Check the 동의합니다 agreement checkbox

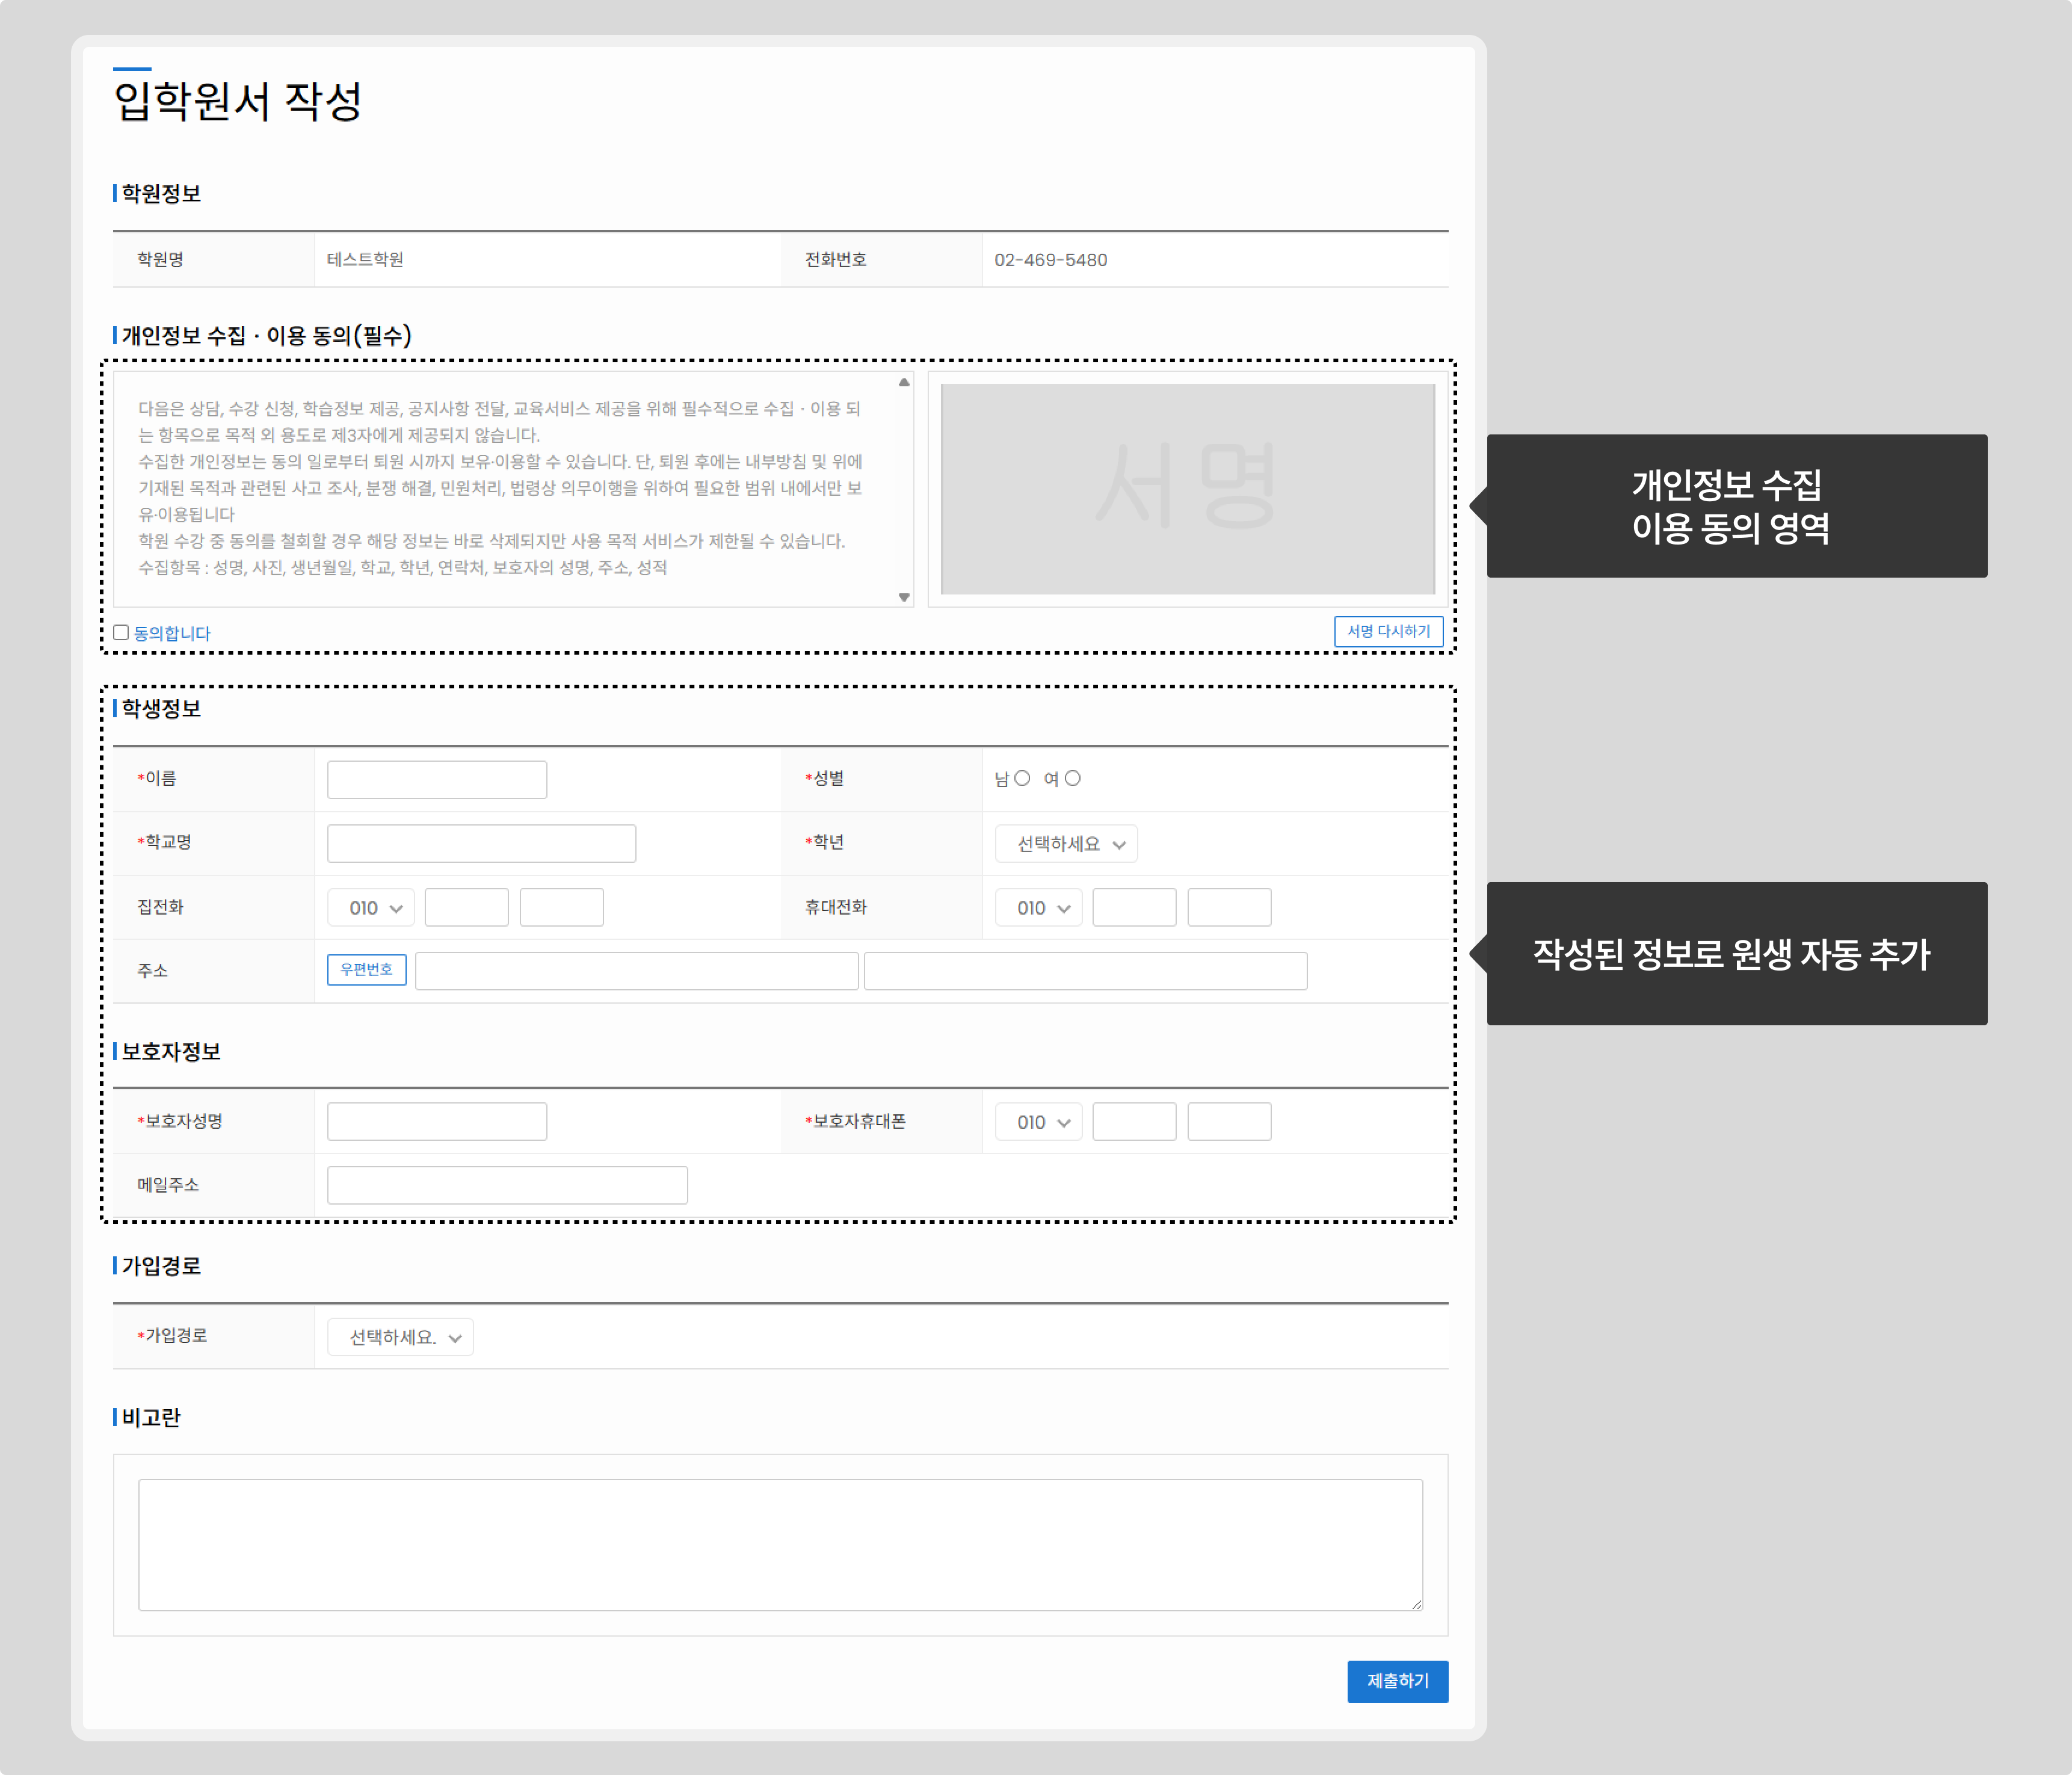pos(121,632)
